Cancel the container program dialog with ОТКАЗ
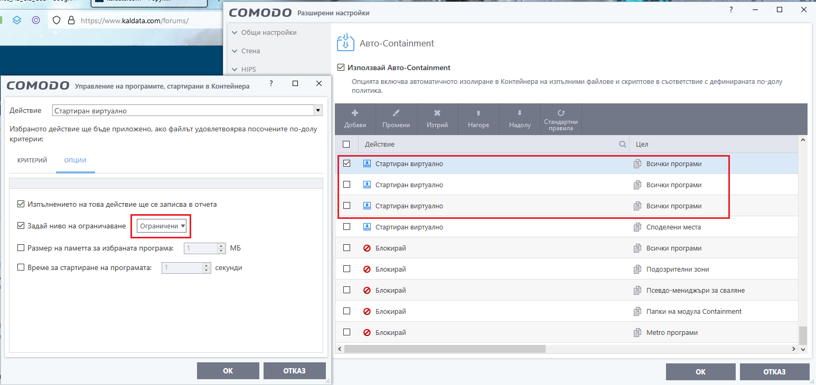816x385 pixels. pyautogui.click(x=295, y=371)
